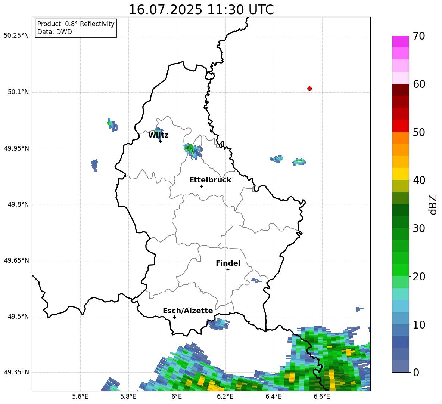This screenshot has height=404, width=442.
Task: Click the 6.6°E longitude label
Action: [x=322, y=397]
